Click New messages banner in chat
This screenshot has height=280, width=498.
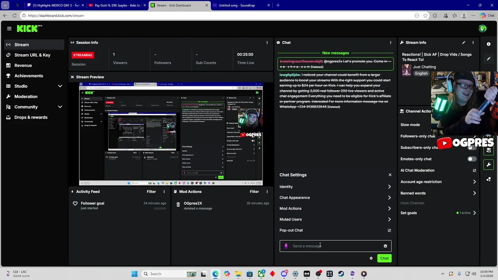pos(335,53)
